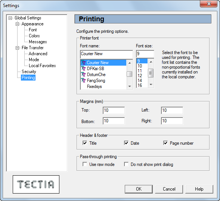The height and width of the screenshot is (201, 220).
Task: Collapse the Appearance tree node
Action: click(x=17, y=24)
